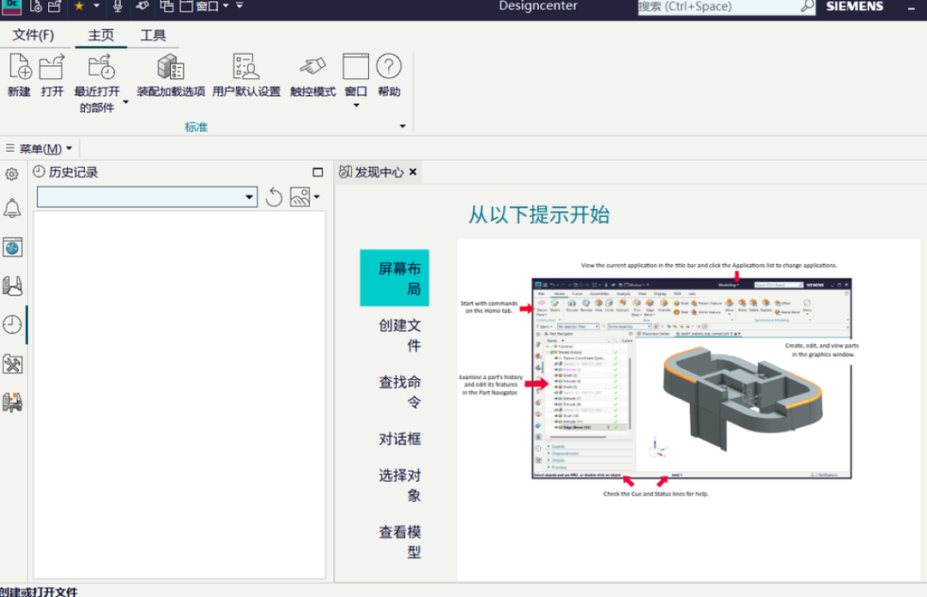The height and width of the screenshot is (597, 927).
Task: Click the yellow star favorites icon
Action: pos(79,6)
